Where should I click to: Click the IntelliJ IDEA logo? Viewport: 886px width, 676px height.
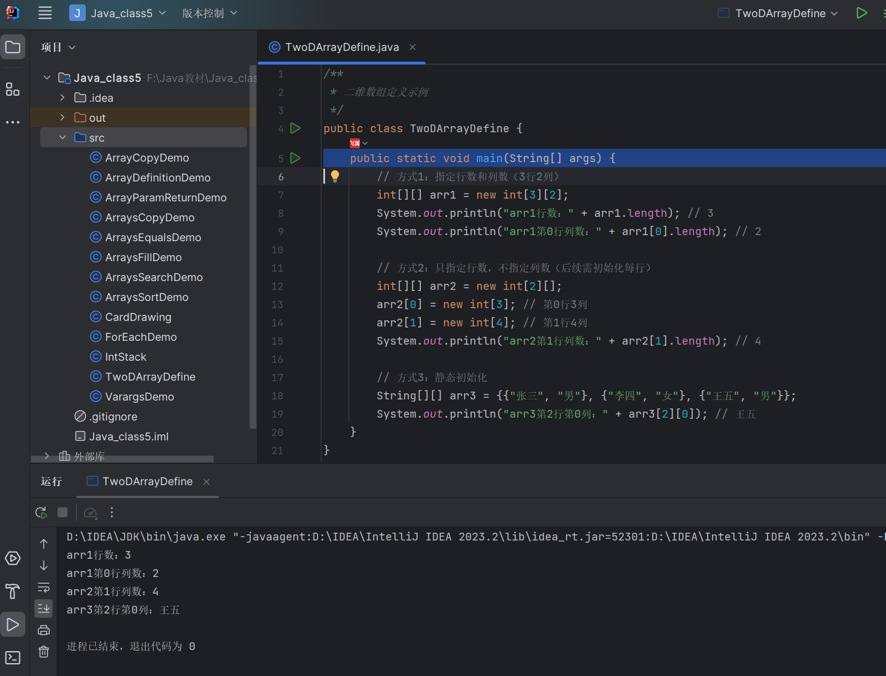point(13,13)
